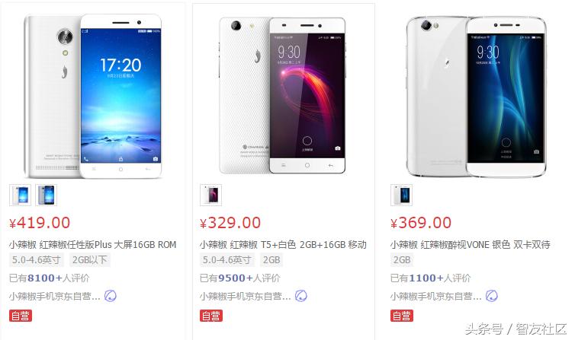
Task: Click the 自营 badge under the ¥369.00 product
Action: 402,316
